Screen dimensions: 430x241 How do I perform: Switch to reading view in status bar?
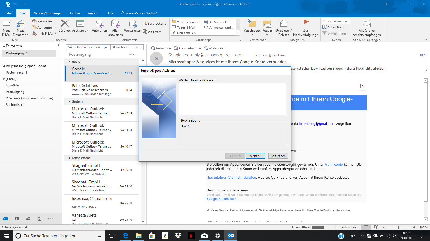pyautogui.click(x=376, y=227)
